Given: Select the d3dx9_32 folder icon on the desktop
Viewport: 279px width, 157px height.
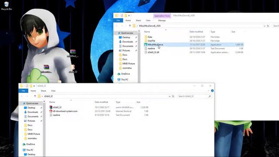Looking at the screenshot, I should point(73,69).
